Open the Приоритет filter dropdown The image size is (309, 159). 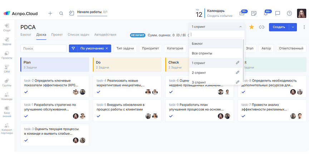click(151, 48)
